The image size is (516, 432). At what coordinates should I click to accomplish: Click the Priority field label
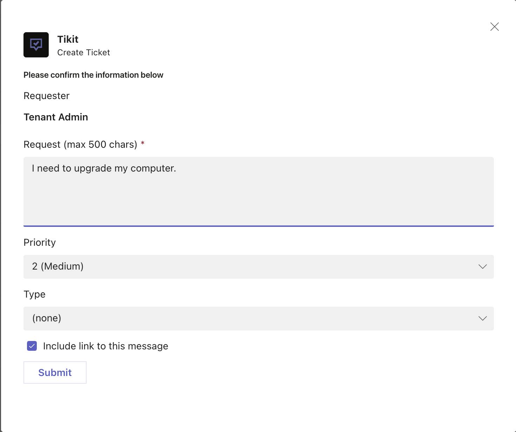coord(40,243)
